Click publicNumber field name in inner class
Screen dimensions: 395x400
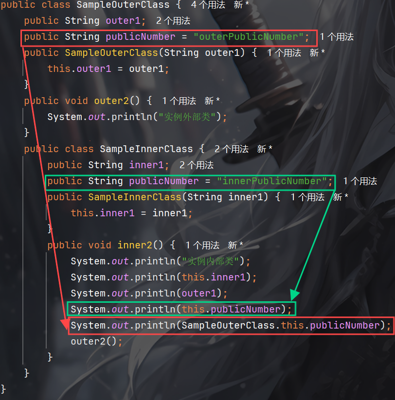(x=164, y=181)
